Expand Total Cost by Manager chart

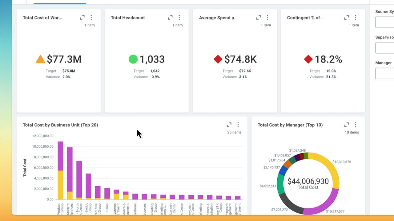(x=347, y=125)
